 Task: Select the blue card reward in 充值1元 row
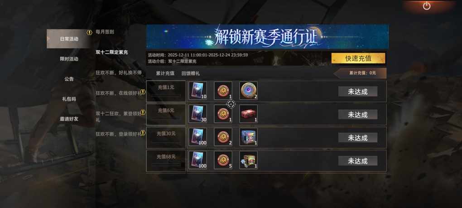[197, 91]
